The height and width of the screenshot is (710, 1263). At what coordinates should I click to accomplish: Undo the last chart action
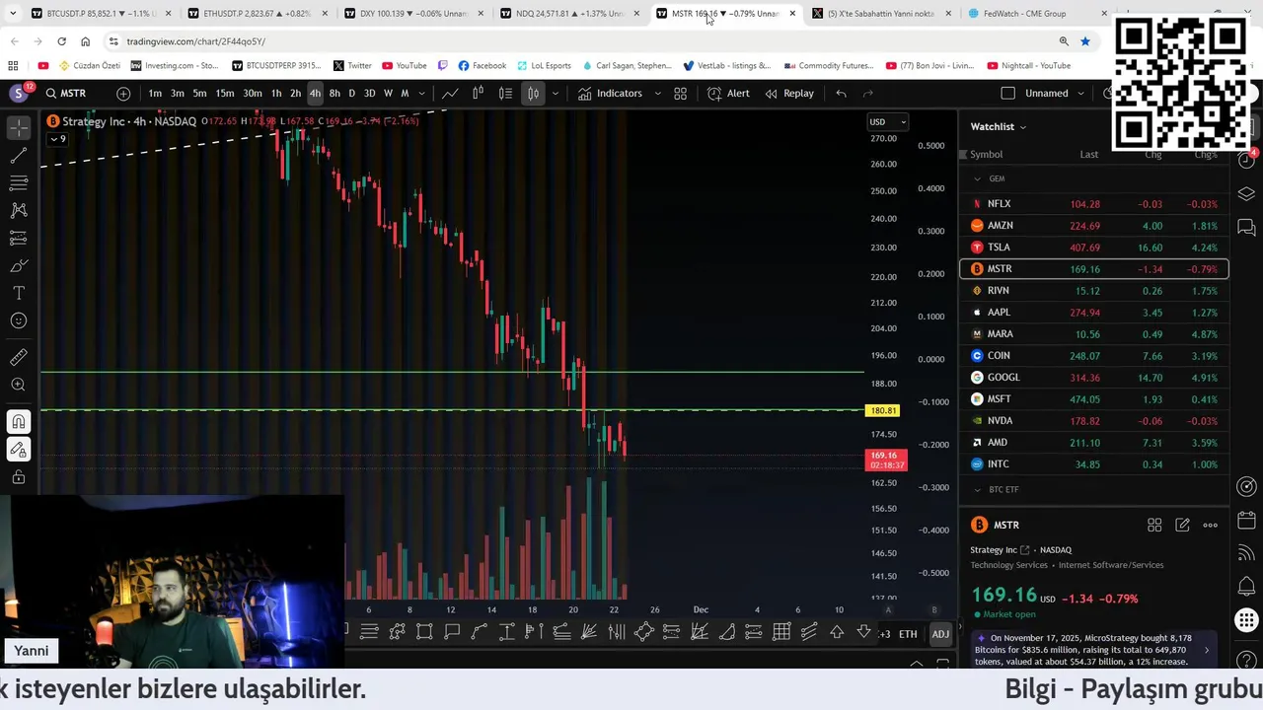point(841,94)
